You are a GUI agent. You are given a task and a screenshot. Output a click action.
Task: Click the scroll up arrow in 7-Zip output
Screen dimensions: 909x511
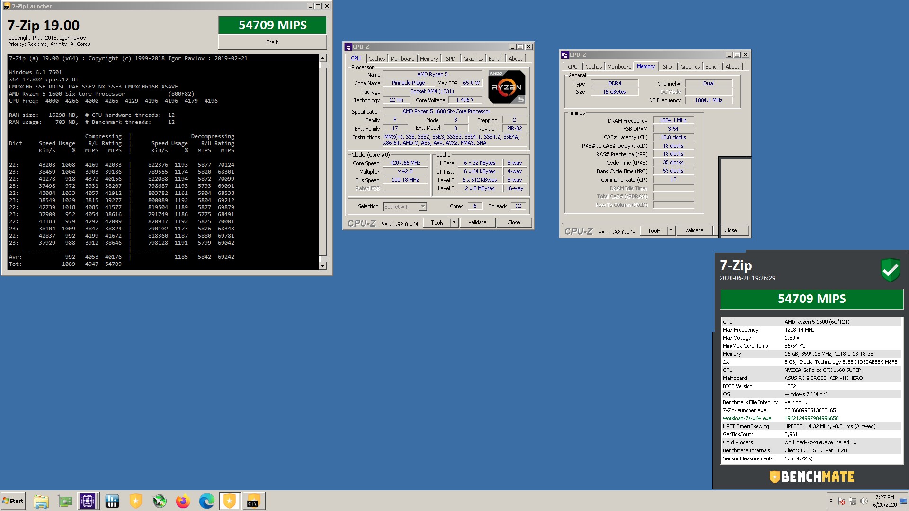click(x=323, y=59)
